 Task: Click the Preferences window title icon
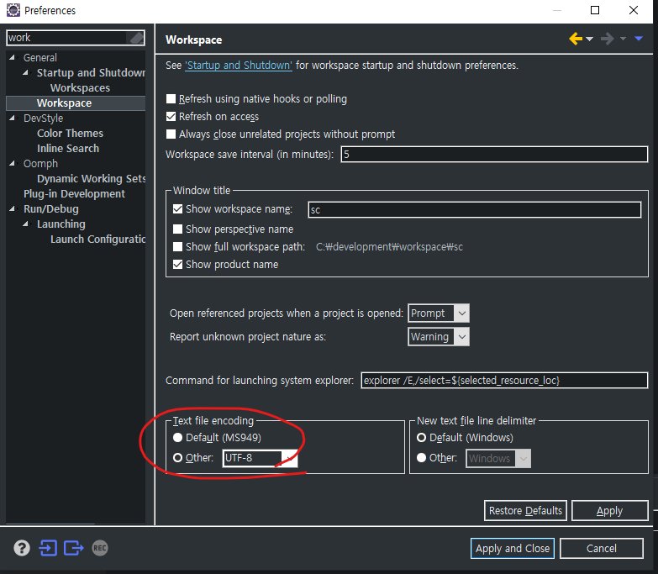13,10
